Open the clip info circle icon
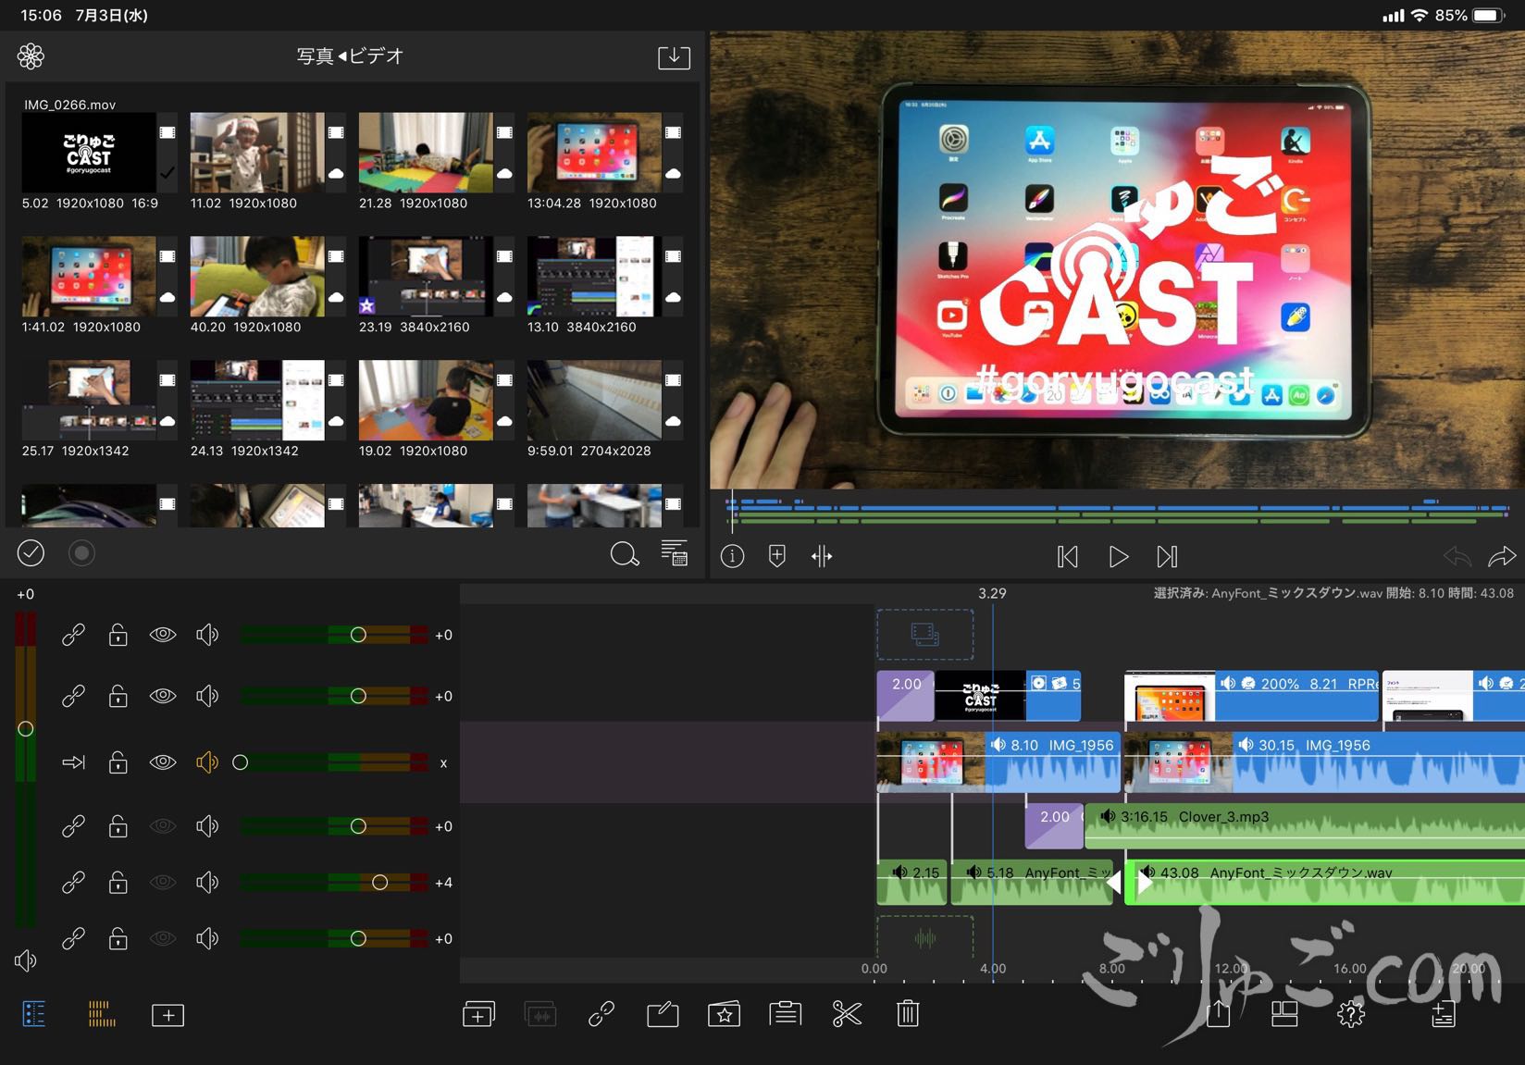 (x=732, y=556)
